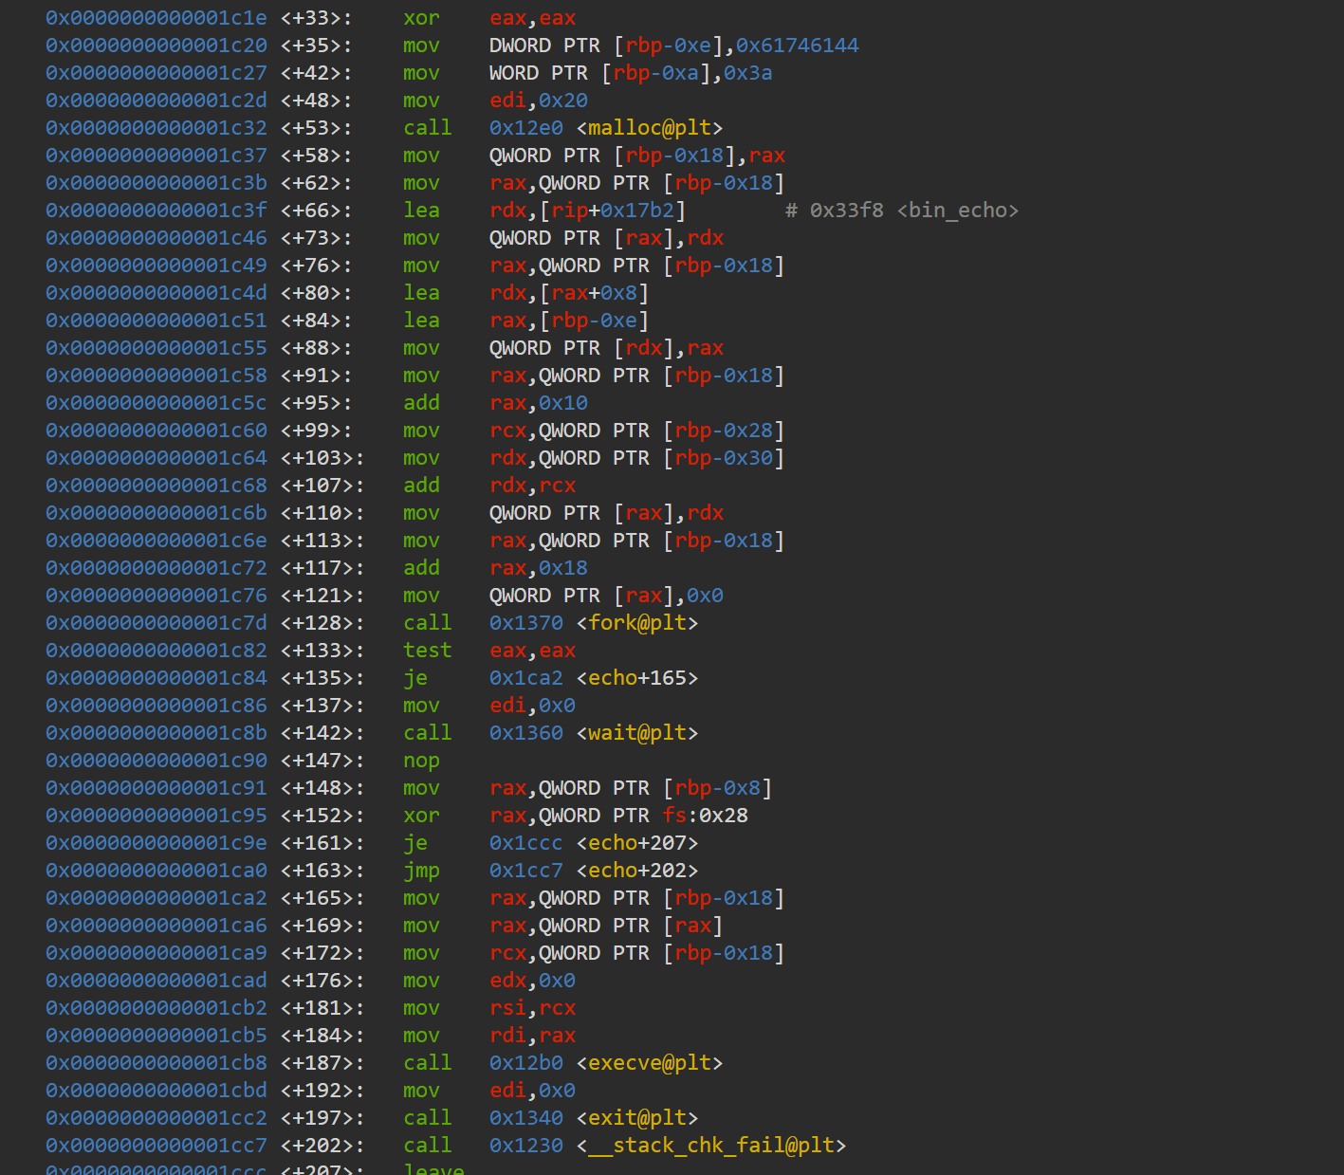Click jump target <echo+207>
This screenshot has height=1175, width=1344.
(637, 843)
